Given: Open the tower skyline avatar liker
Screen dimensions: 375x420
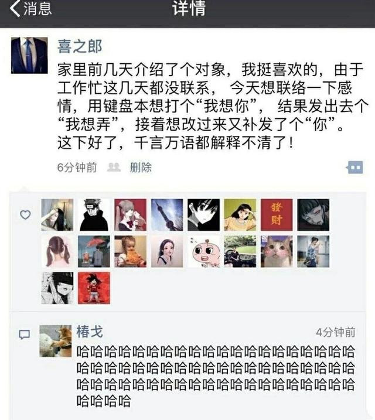Looking at the screenshot, I should [x=167, y=215].
